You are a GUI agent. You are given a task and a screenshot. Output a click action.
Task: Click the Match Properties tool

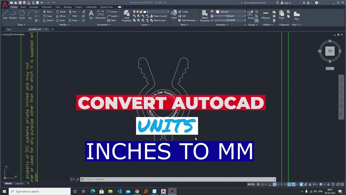(x=205, y=16)
